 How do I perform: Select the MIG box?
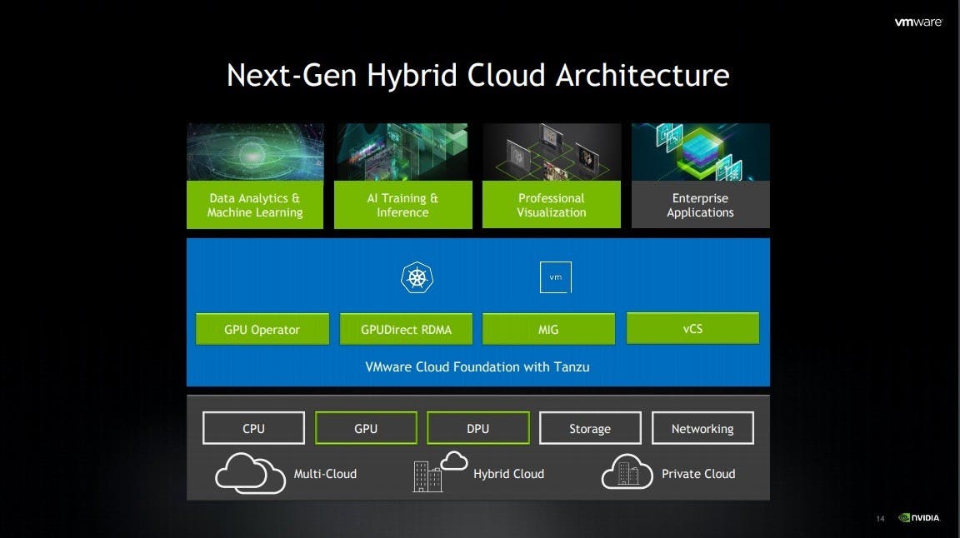pyautogui.click(x=548, y=329)
